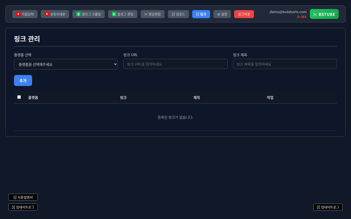Click the YouTube icon on 직접입력

point(18,14)
